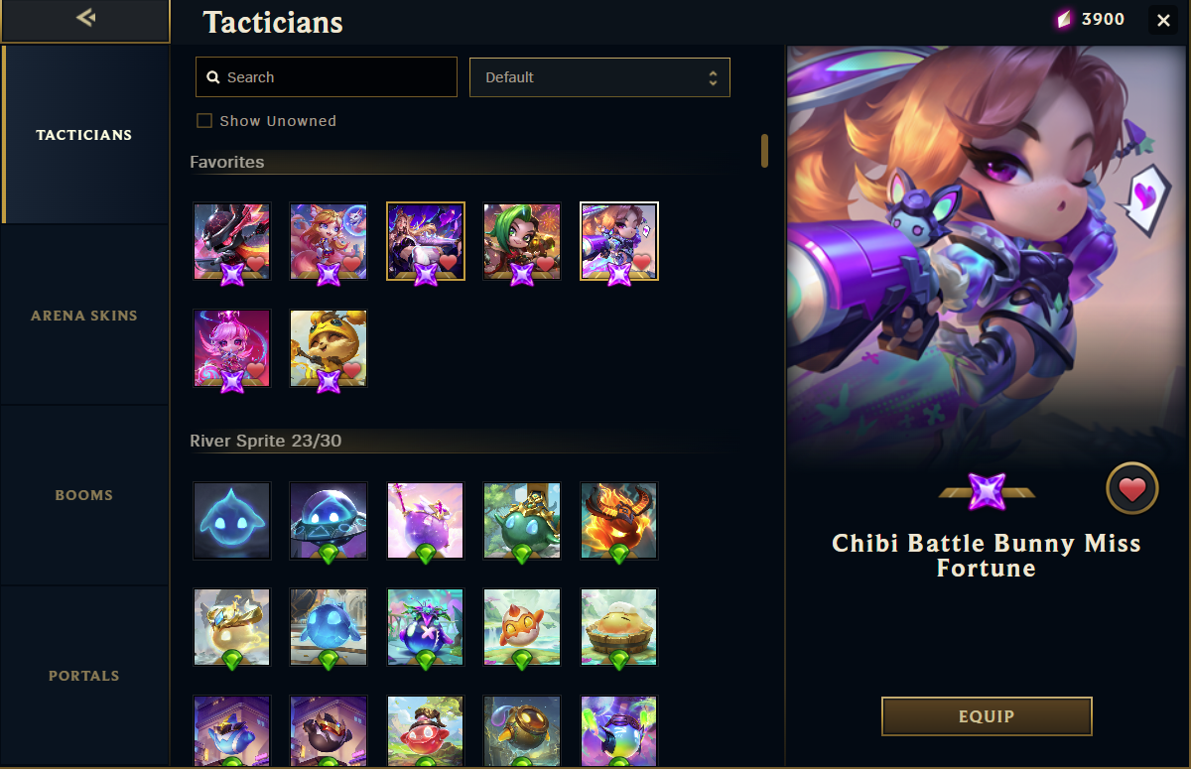Pick the pink-haired chibi favorite tactician
The image size is (1191, 769).
click(232, 347)
